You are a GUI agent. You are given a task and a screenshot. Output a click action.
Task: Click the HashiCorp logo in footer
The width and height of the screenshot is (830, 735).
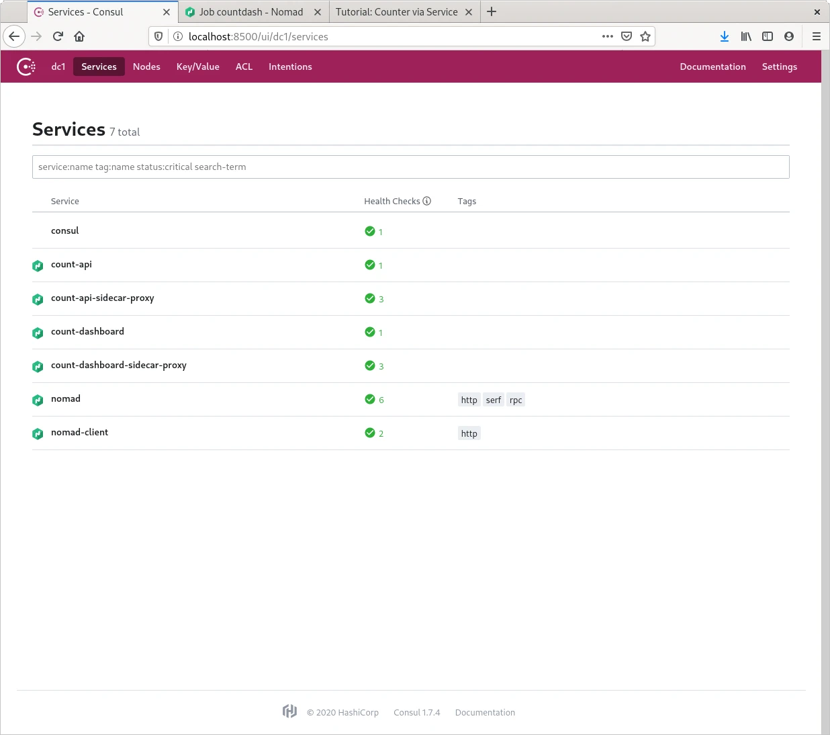coord(289,711)
